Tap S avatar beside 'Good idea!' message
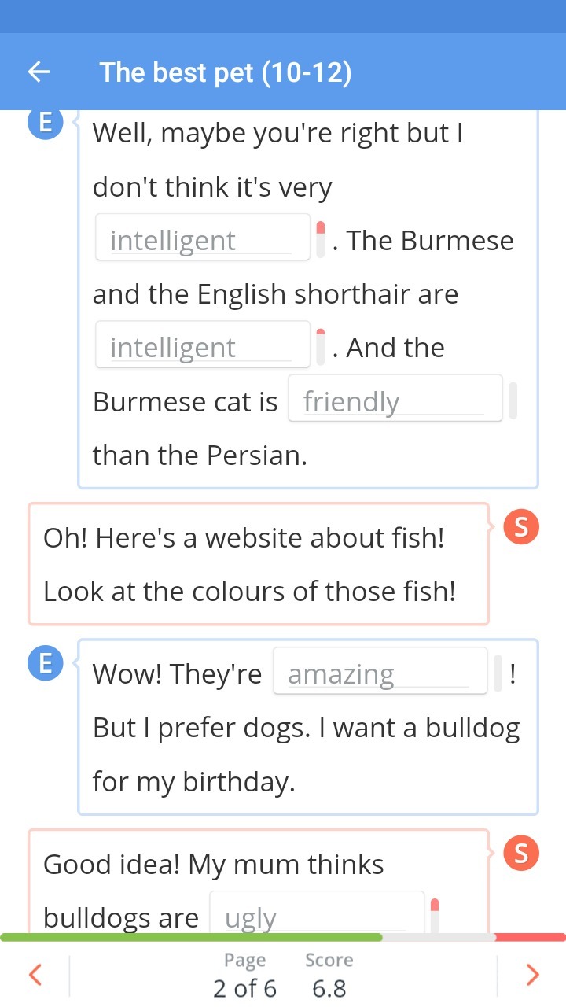This screenshot has width=566, height=1007. tap(521, 852)
